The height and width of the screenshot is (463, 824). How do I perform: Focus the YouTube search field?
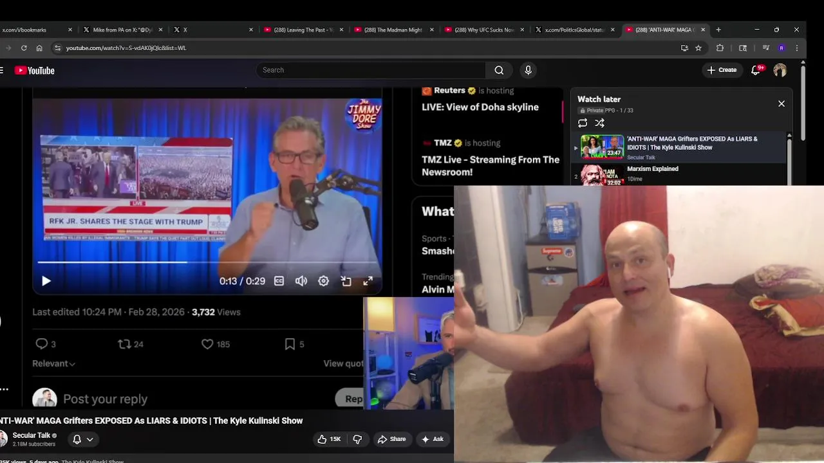point(371,70)
